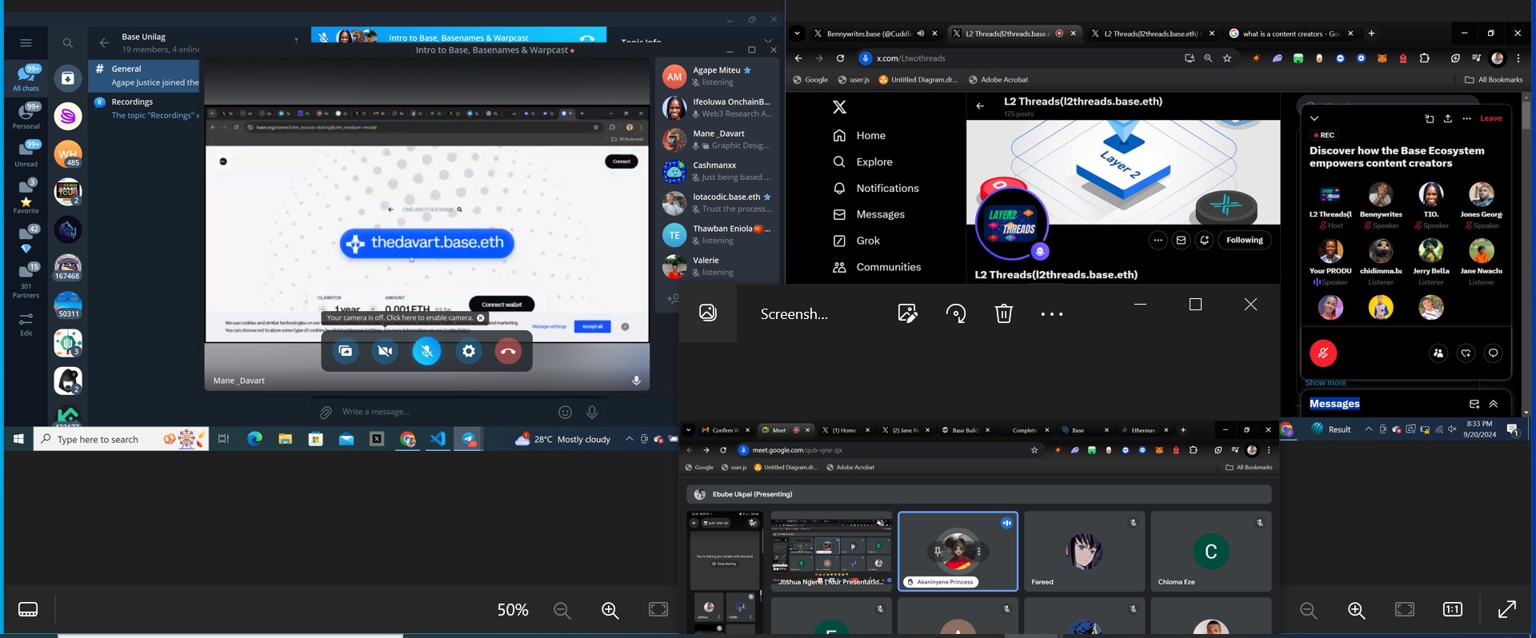The width and height of the screenshot is (1536, 638).
Task: Switch to the what is a content creators tab
Action: [1290, 34]
